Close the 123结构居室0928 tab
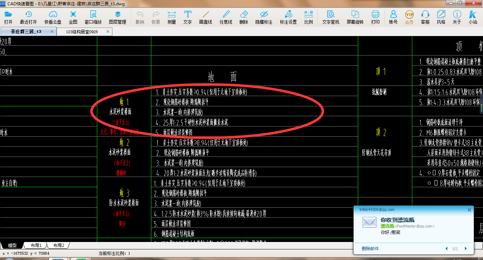 coord(108,32)
